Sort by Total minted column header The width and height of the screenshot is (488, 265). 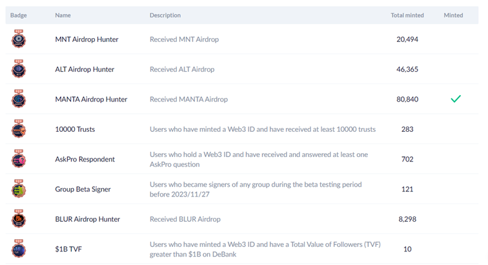[407, 15]
